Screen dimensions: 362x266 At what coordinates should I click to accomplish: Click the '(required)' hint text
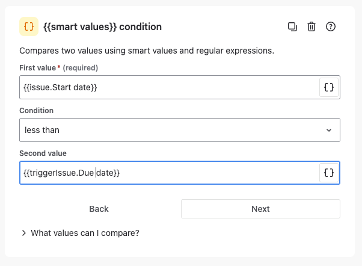tap(80, 67)
